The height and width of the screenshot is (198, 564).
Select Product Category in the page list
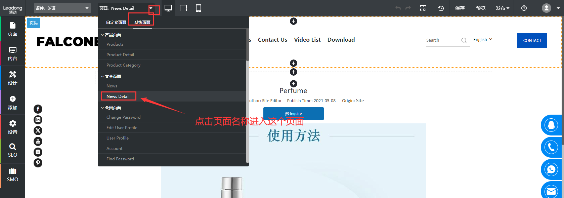tap(172, 65)
